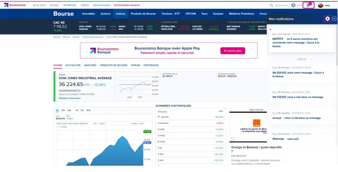The width and height of the screenshot is (338, 172).
Task: Go to Matières Premières navigation item
Action: (241, 14)
